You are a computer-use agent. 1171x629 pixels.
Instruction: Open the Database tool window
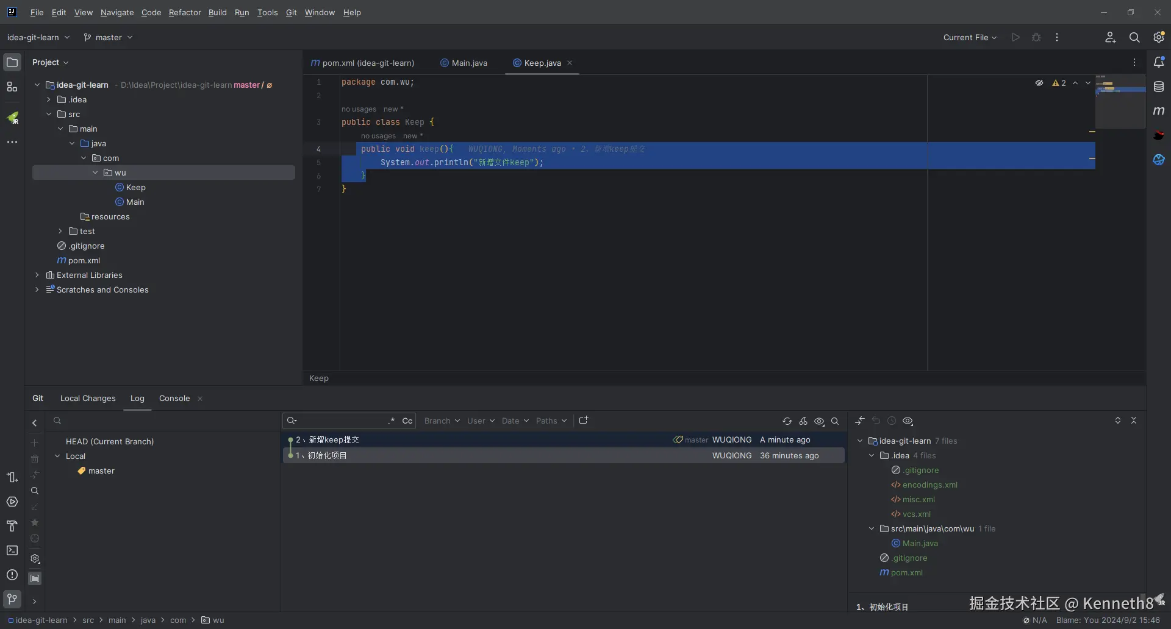pos(1159,87)
